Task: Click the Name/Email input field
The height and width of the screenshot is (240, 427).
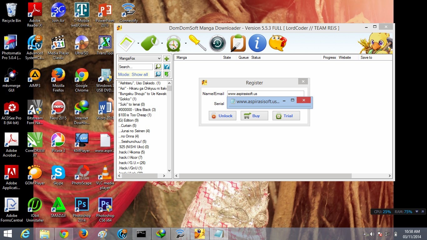Action: coord(265,94)
